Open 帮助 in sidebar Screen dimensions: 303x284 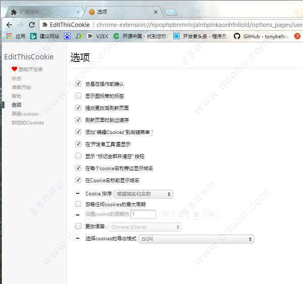tap(17, 96)
